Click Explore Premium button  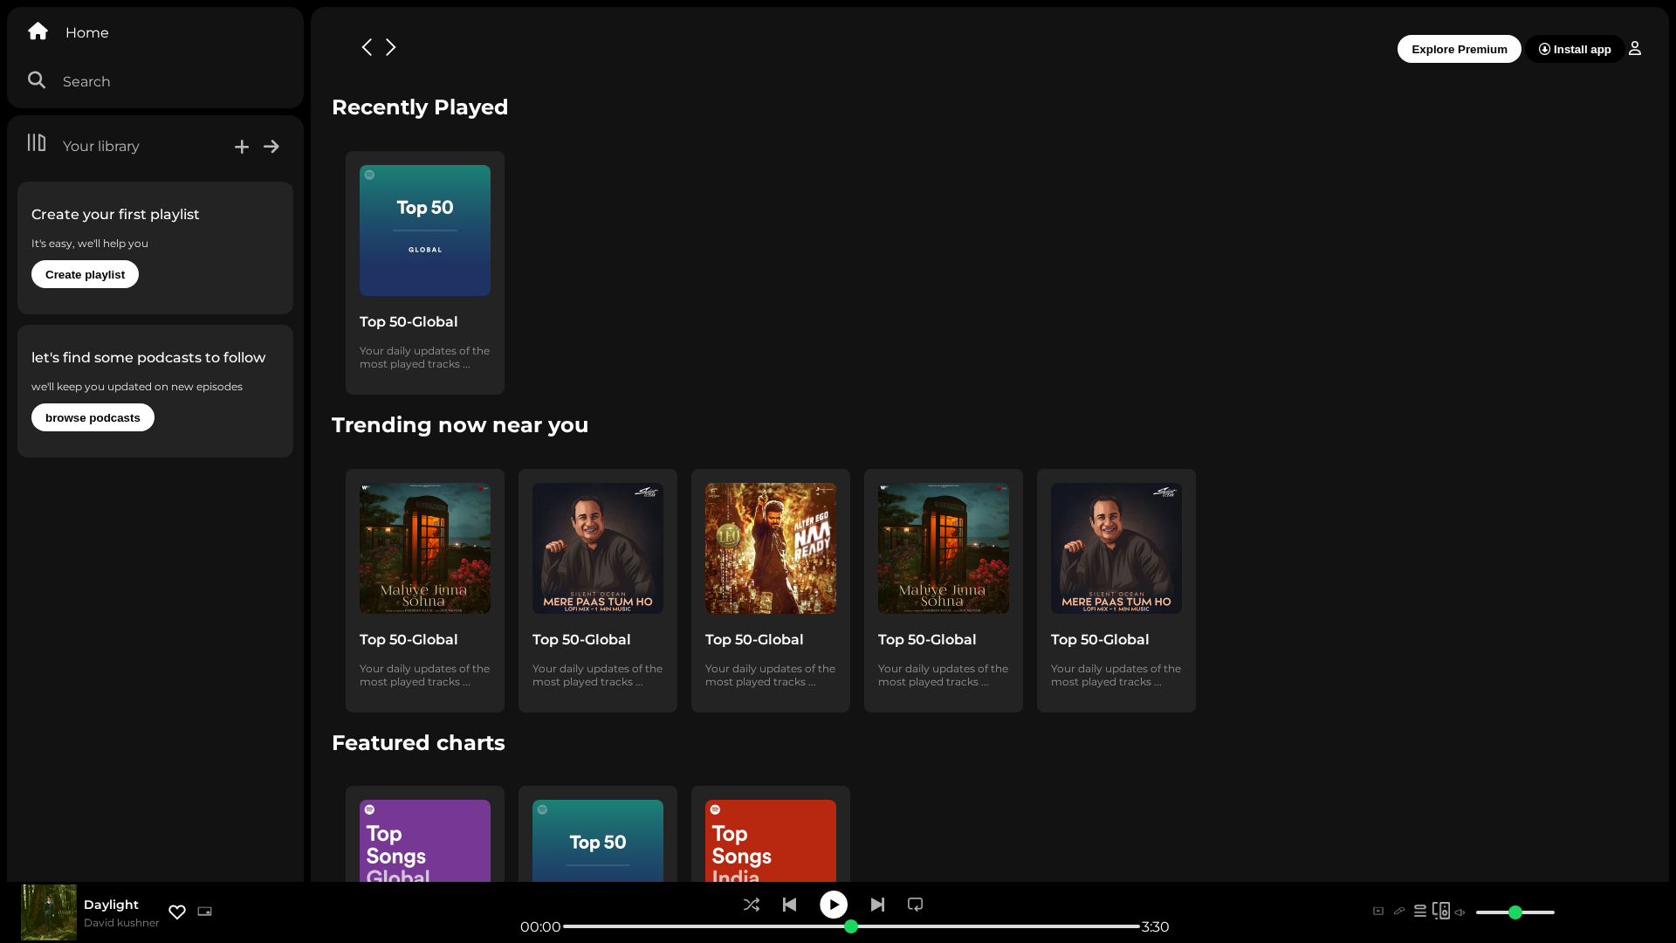(x=1460, y=49)
